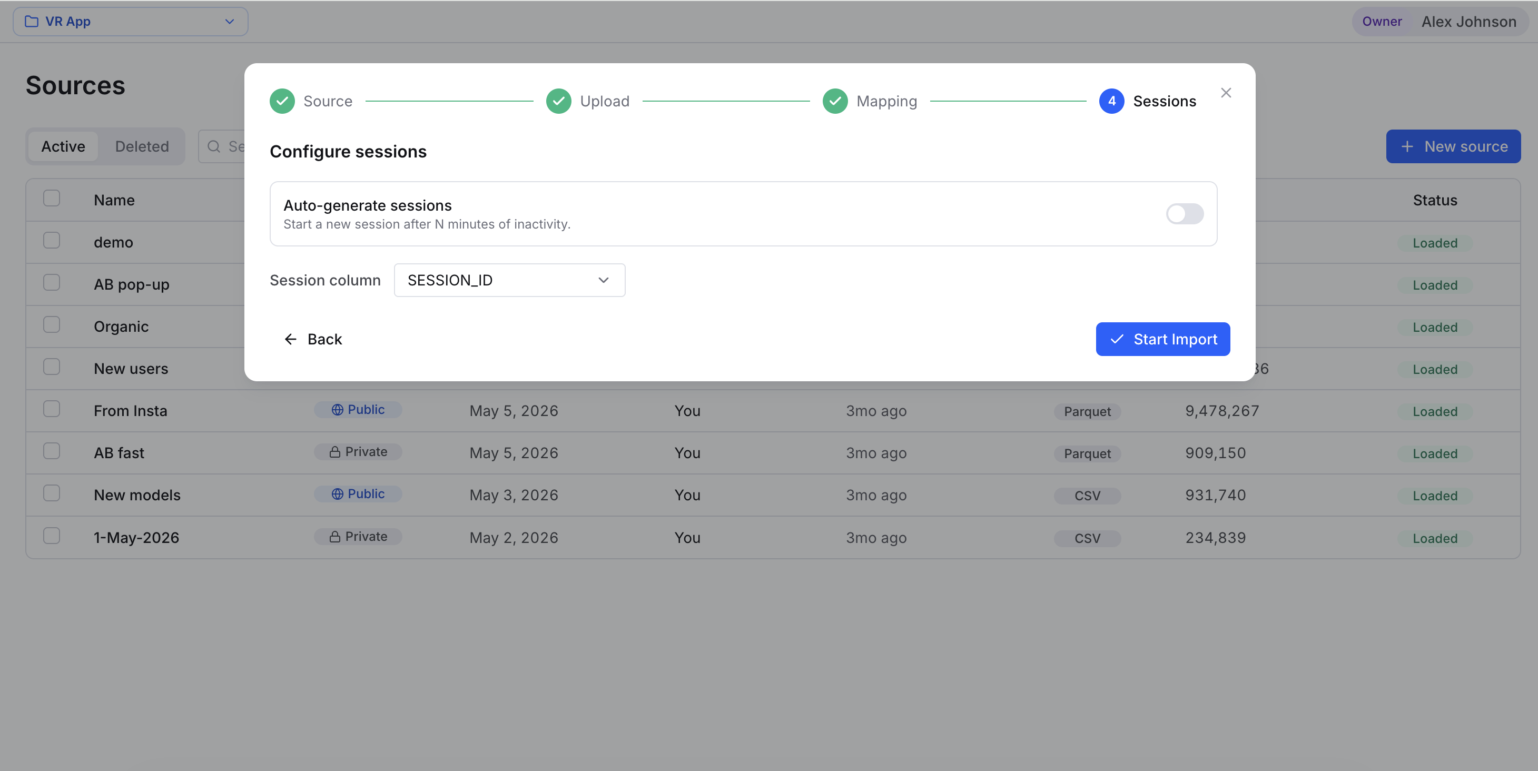Click the green Mapping step checkmark
1538x771 pixels.
tap(835, 101)
